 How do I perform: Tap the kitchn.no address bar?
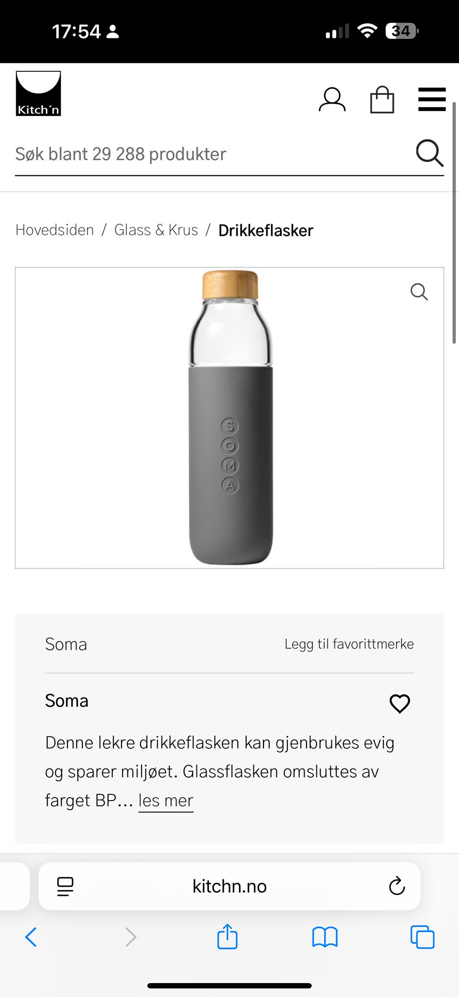(x=229, y=886)
